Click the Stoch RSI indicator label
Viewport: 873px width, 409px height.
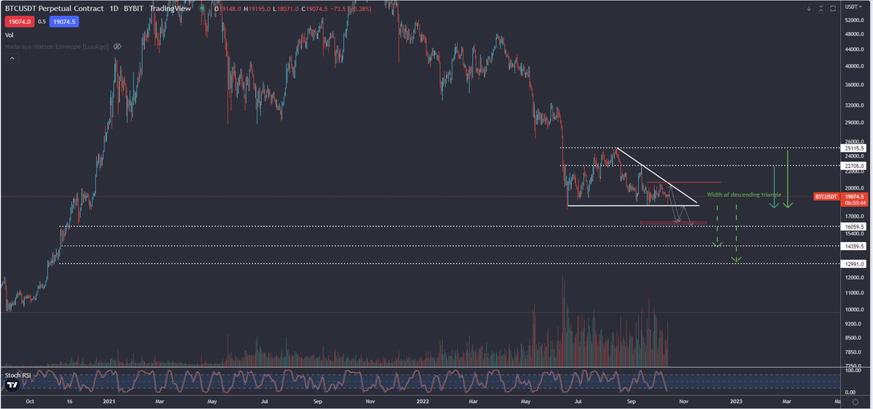click(x=18, y=376)
